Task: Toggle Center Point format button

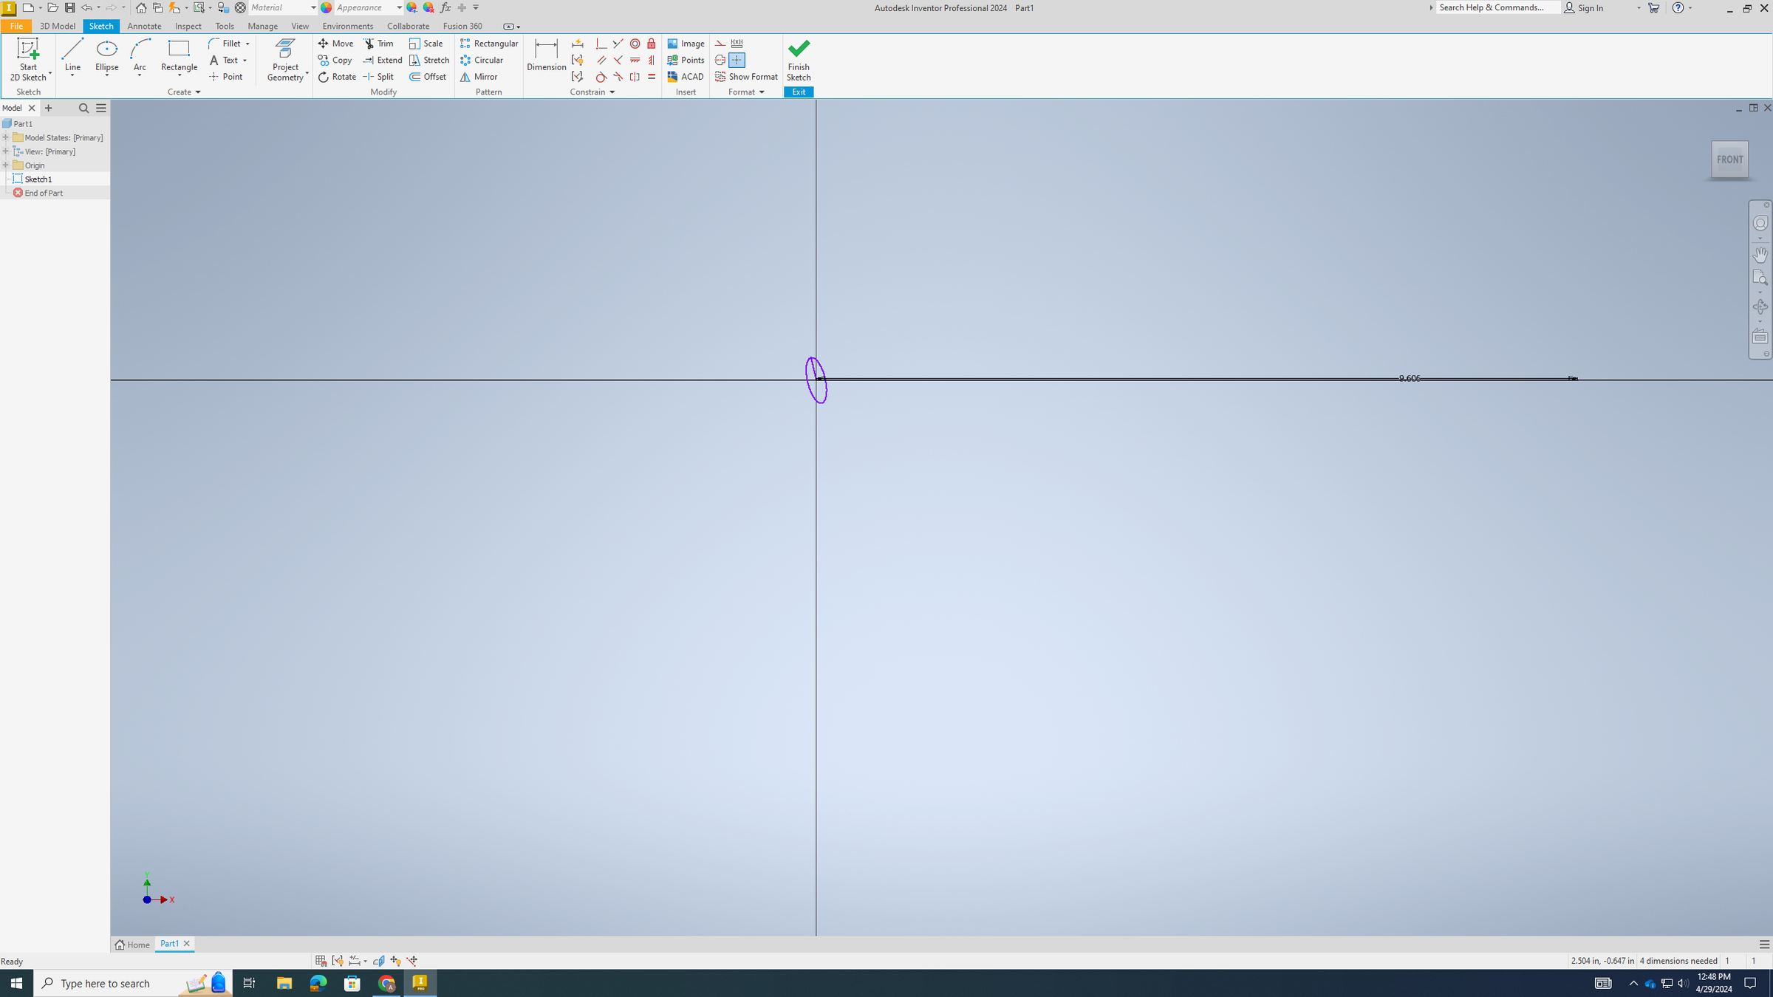Action: point(737,60)
